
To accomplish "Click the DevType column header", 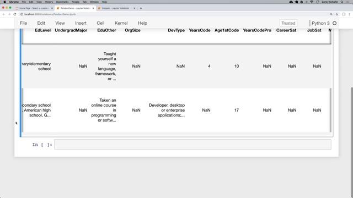I will point(176,30).
